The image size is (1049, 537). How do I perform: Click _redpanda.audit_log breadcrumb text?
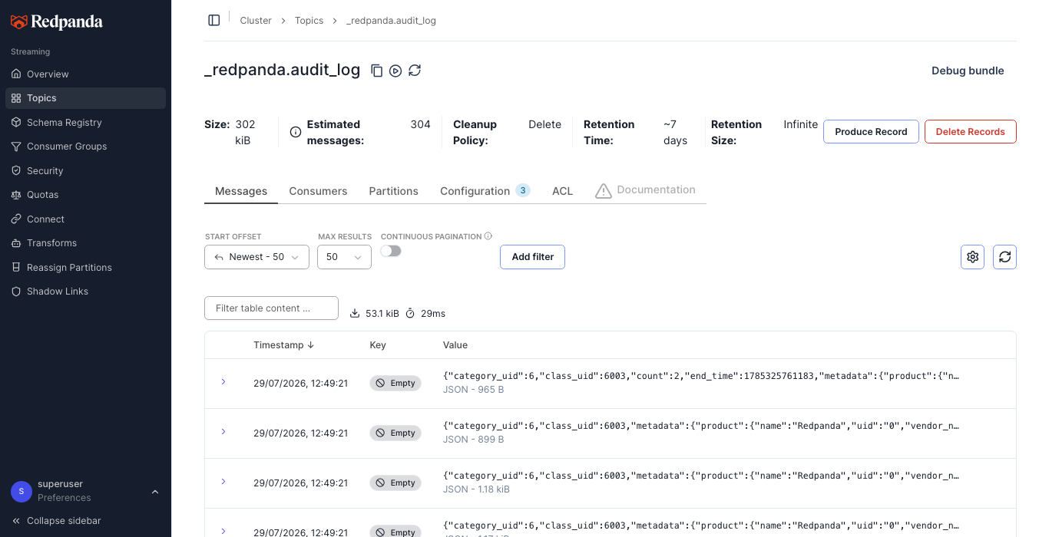(391, 21)
